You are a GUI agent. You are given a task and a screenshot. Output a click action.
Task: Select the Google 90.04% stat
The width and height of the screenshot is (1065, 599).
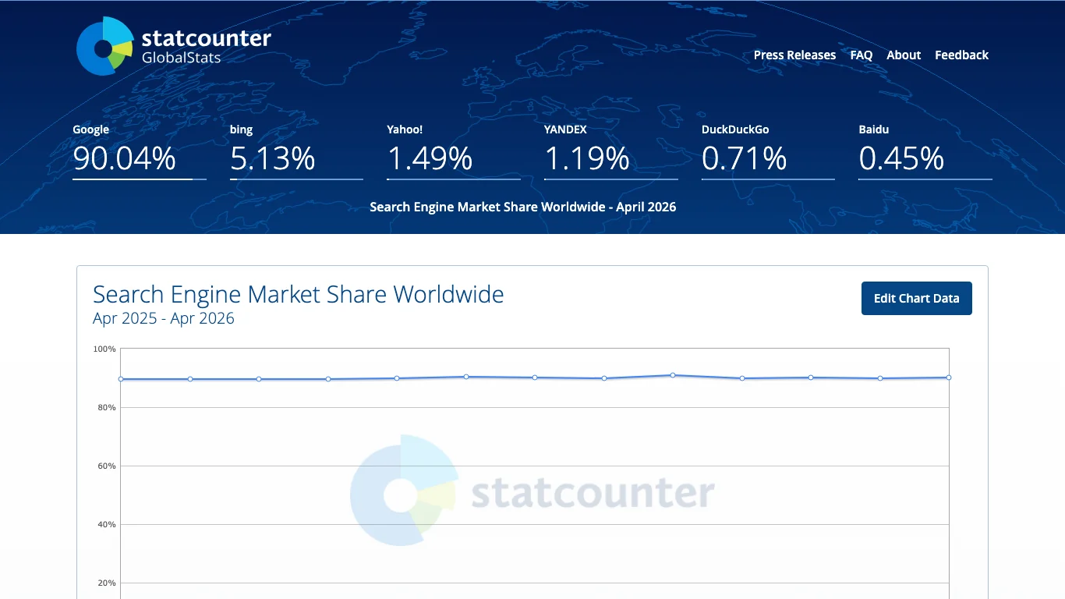[x=140, y=151]
